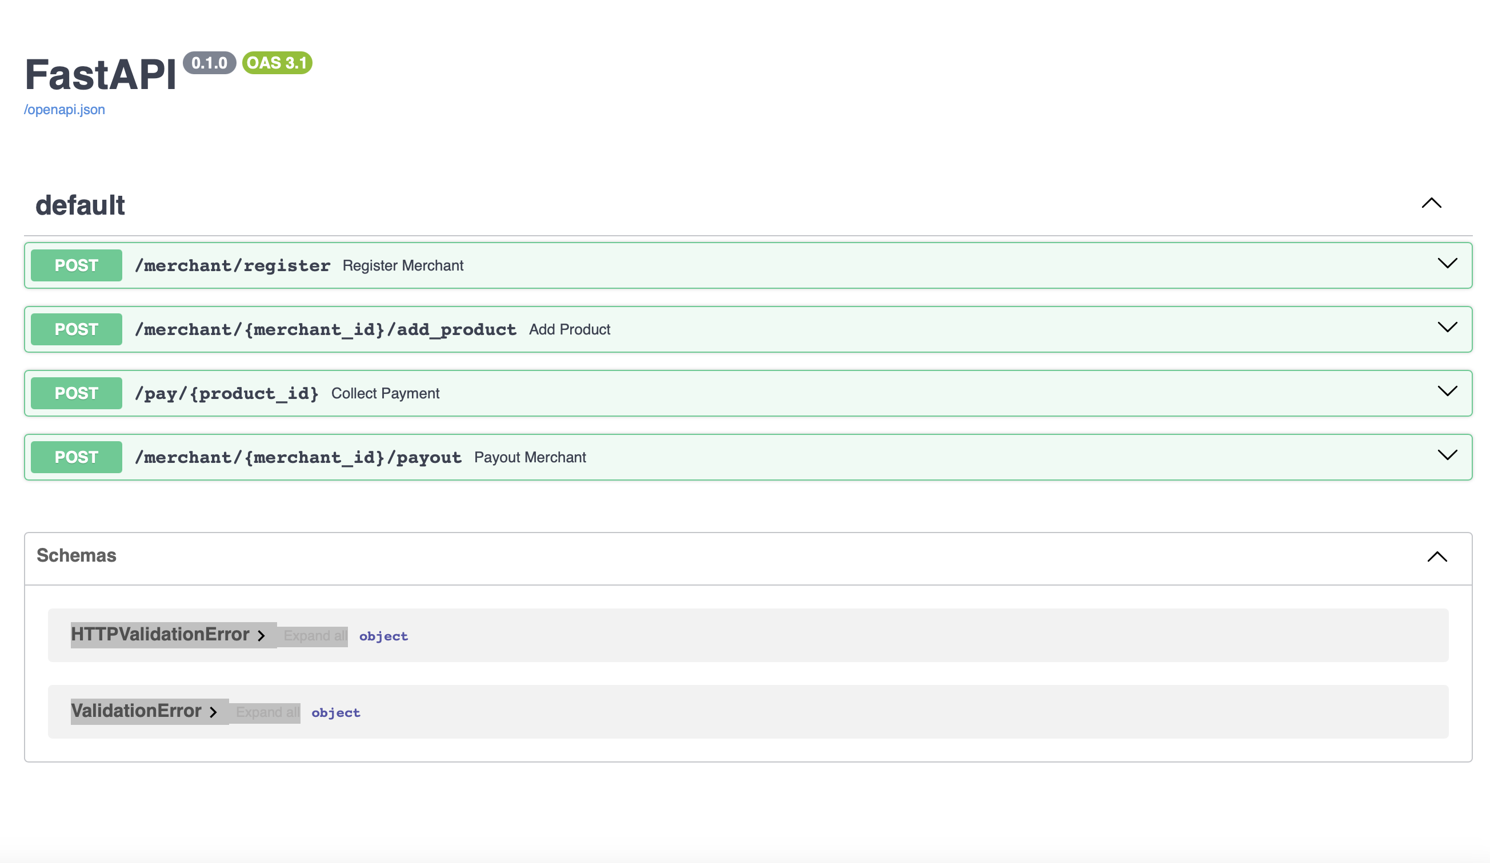The height and width of the screenshot is (863, 1490).
Task: Click object type label of ValidationError
Action: pyautogui.click(x=336, y=713)
